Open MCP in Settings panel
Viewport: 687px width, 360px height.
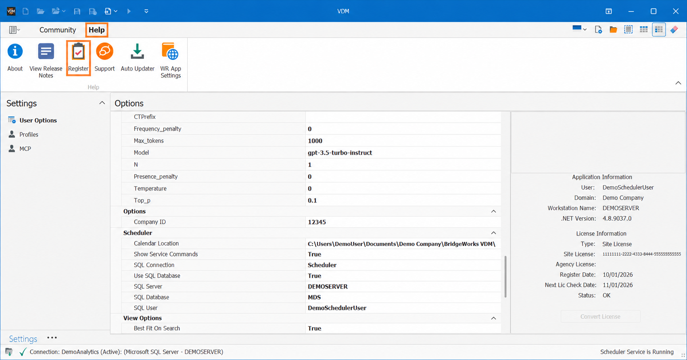point(25,149)
